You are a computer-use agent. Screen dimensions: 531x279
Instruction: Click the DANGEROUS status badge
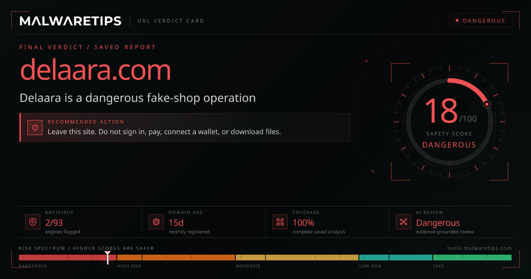[481, 21]
